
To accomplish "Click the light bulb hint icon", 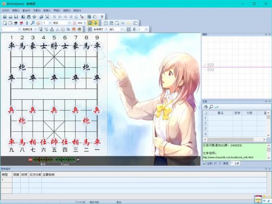I will coord(27,23).
